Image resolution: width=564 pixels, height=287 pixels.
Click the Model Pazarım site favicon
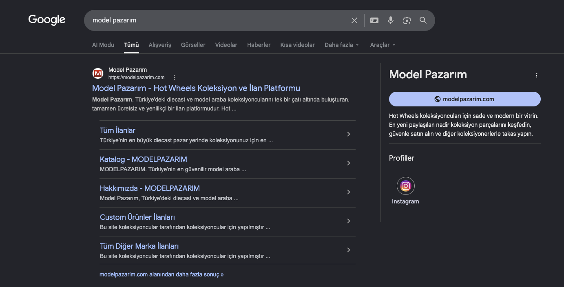coord(98,73)
